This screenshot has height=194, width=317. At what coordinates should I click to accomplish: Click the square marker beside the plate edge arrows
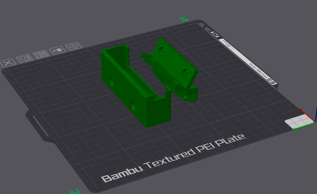(215, 34)
